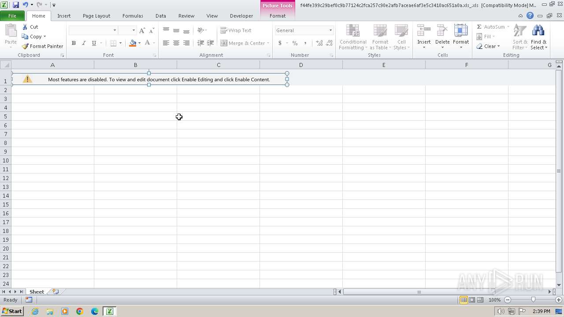The height and width of the screenshot is (317, 564).
Task: Toggle Italic formatting
Action: pyautogui.click(x=84, y=43)
